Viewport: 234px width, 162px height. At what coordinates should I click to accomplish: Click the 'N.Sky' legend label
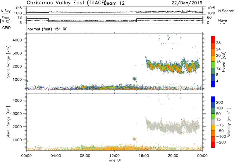pyautogui.click(x=6, y=11)
